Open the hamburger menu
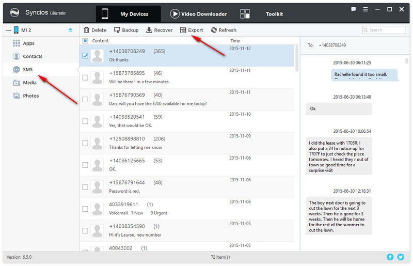413x266 pixels. [366, 9]
